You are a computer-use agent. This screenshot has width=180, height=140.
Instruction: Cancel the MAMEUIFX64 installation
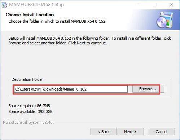(162, 132)
